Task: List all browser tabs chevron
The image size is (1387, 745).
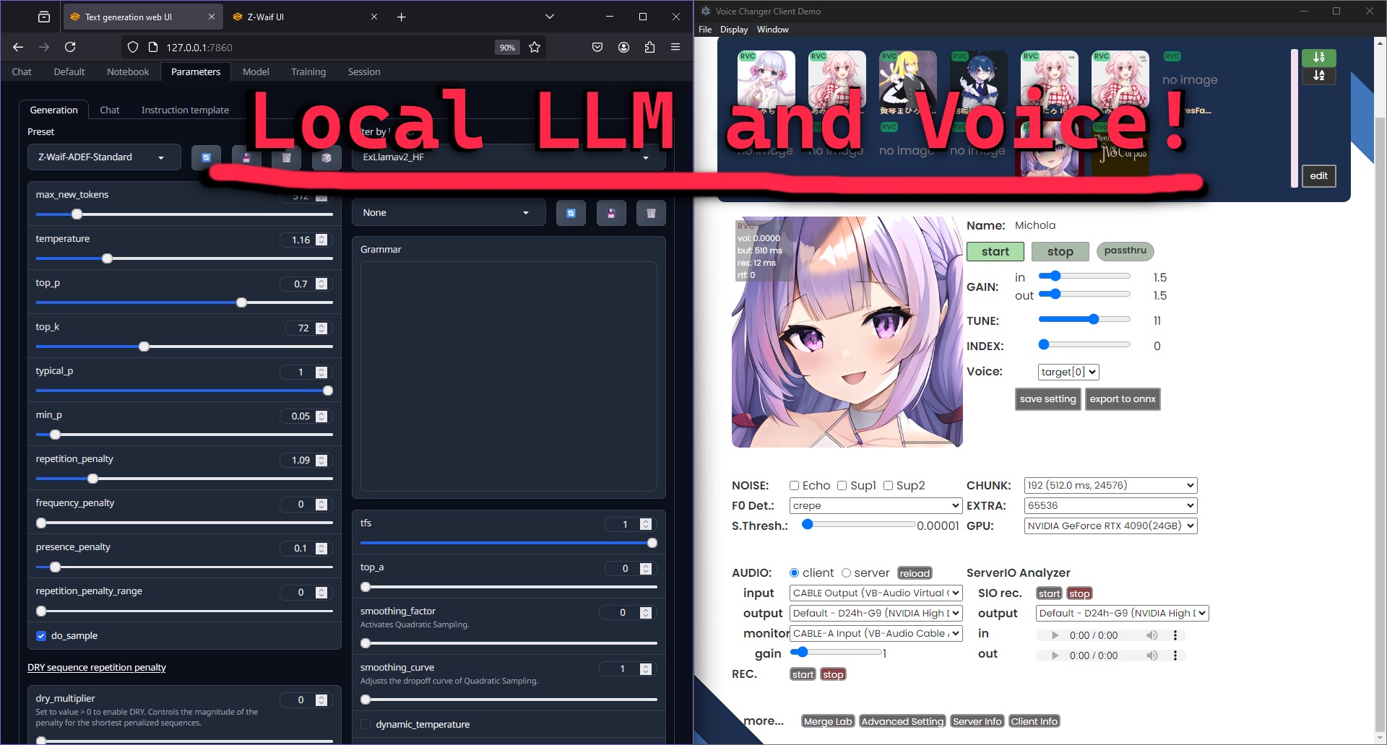Action: click(550, 17)
